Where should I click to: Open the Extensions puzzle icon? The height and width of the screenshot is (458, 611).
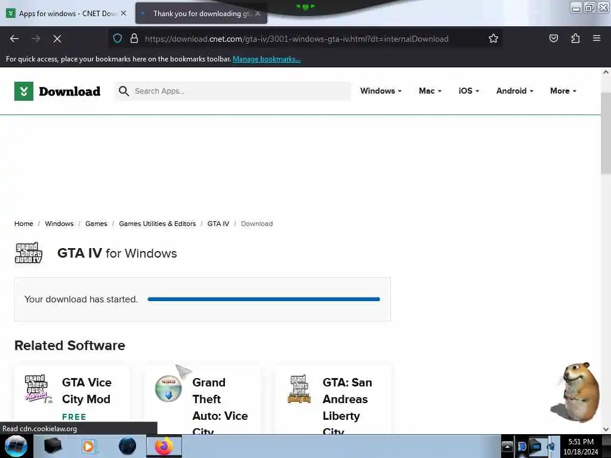[575, 39]
